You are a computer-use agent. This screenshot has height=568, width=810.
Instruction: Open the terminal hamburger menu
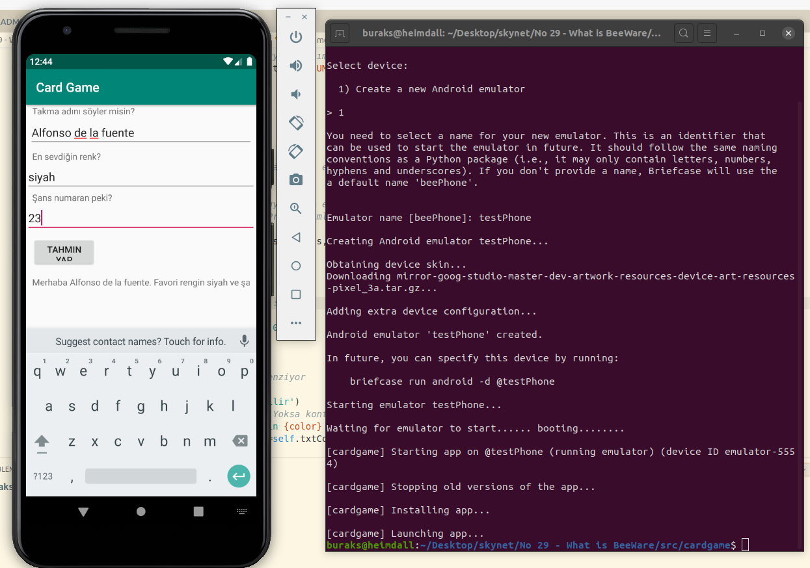point(707,33)
